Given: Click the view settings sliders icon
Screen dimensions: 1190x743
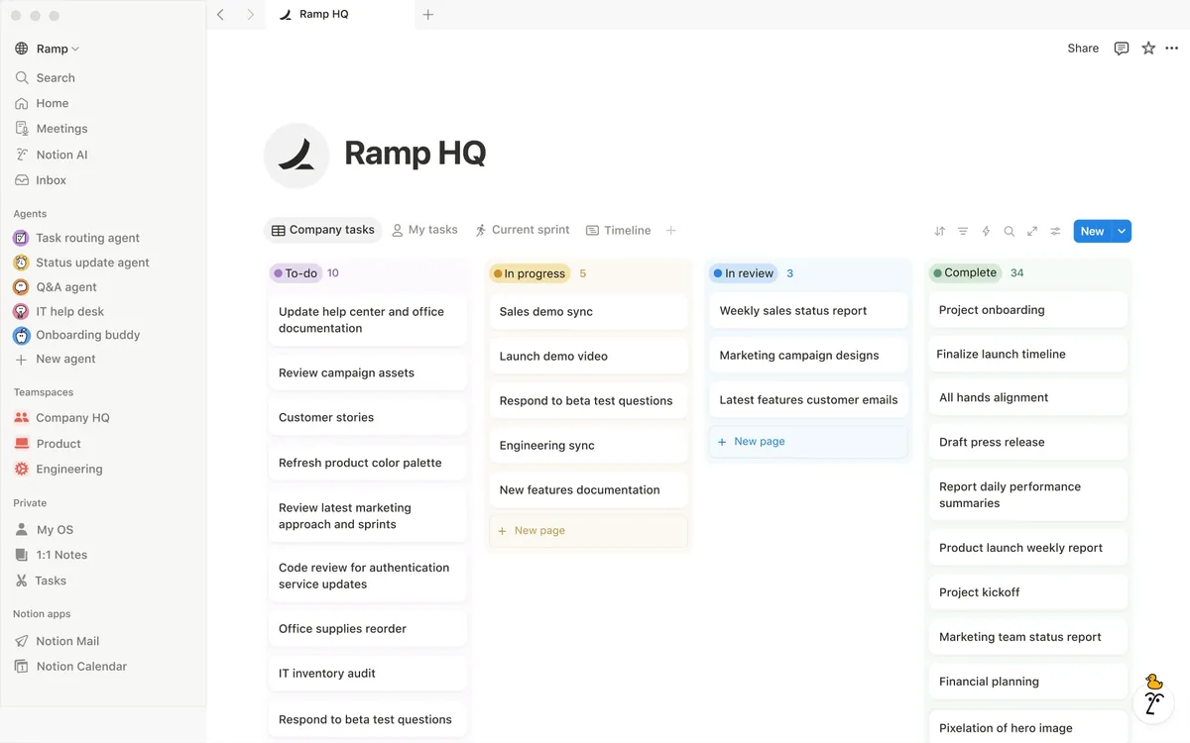Looking at the screenshot, I should click(1055, 231).
